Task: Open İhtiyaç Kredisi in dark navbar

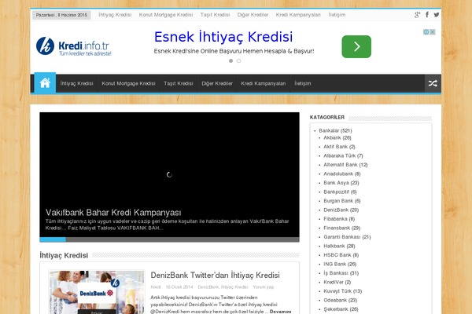Action: 76,83
